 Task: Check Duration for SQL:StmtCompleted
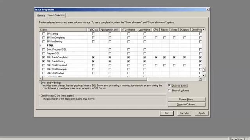point(184,65)
